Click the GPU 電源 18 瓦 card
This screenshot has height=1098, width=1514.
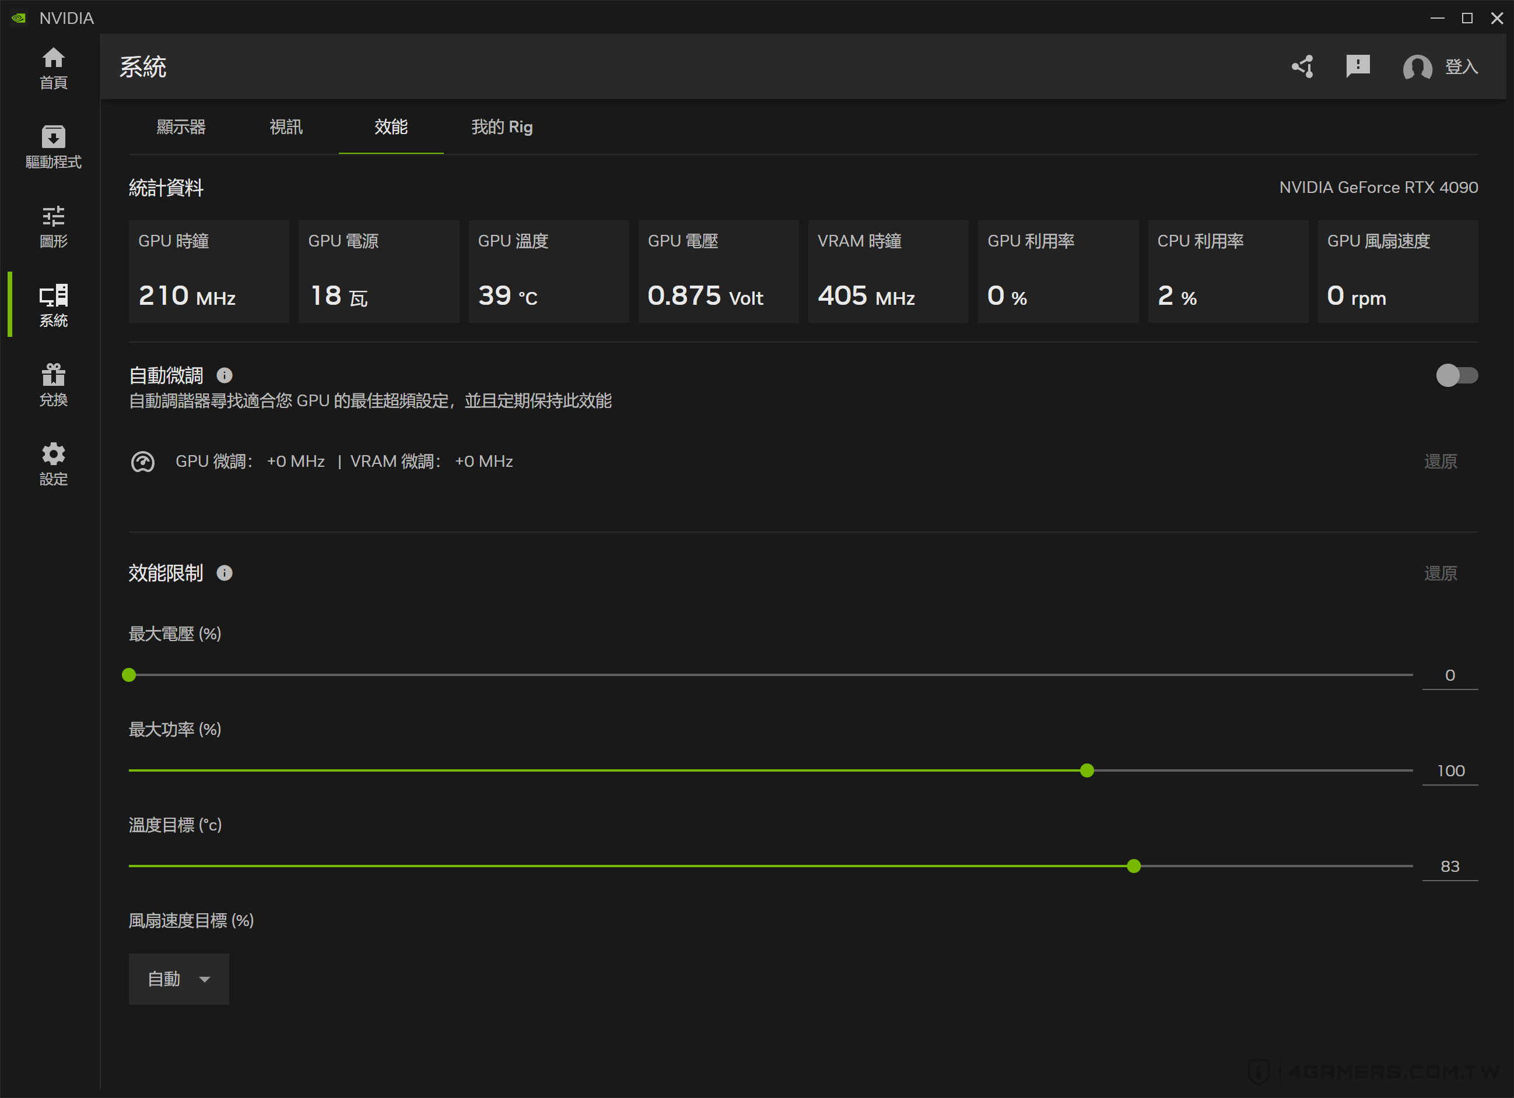point(378,272)
